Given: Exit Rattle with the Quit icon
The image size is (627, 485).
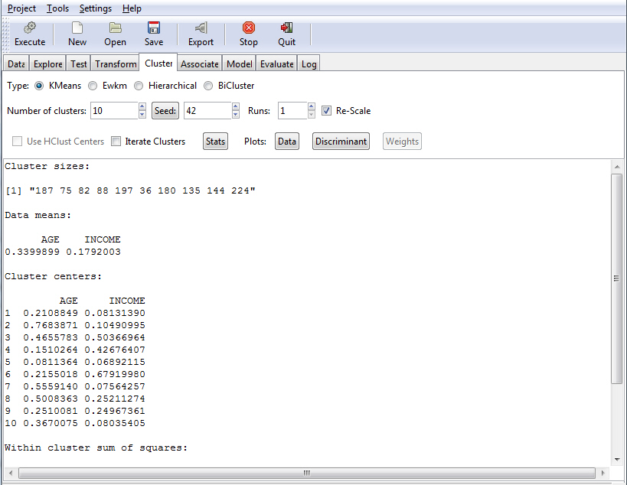Looking at the screenshot, I should pos(287,28).
